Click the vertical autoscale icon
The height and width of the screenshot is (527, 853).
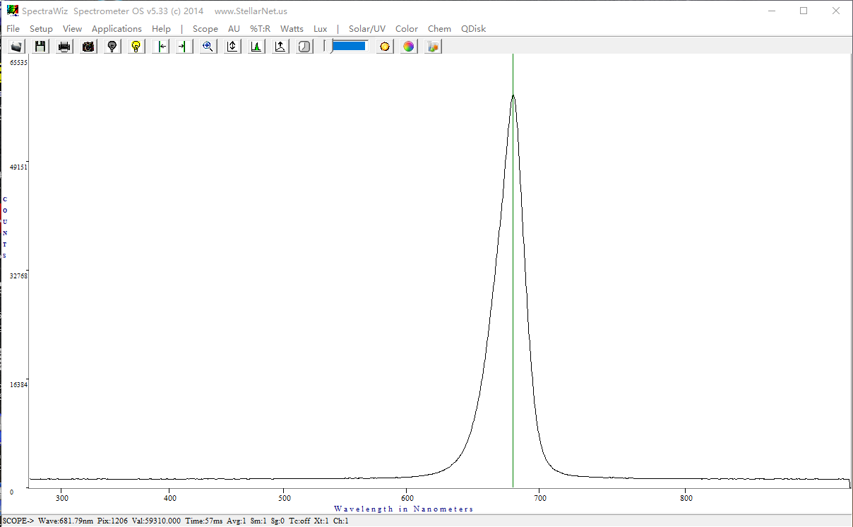pyautogui.click(x=232, y=47)
